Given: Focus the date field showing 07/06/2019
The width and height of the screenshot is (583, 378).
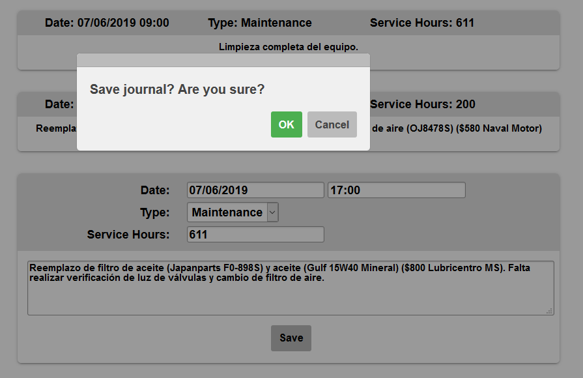Looking at the screenshot, I should point(255,190).
